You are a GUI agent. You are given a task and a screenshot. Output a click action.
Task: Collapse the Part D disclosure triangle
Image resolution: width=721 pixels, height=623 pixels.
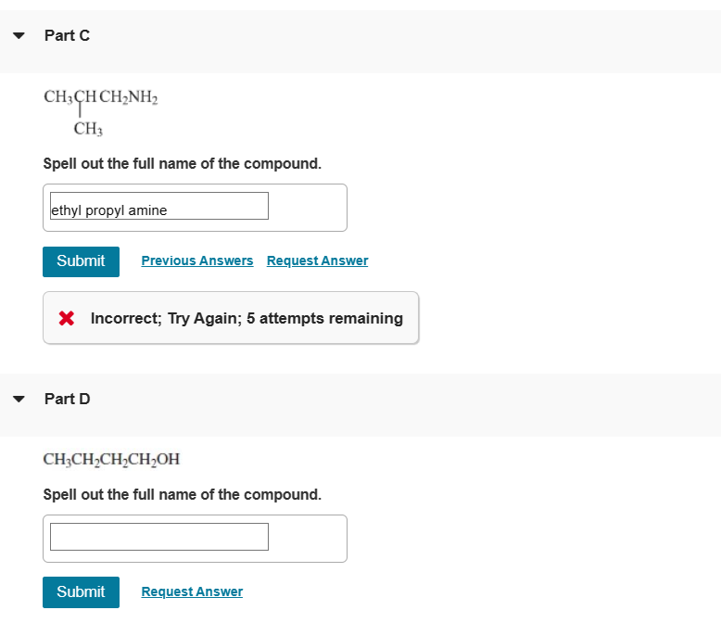(19, 400)
